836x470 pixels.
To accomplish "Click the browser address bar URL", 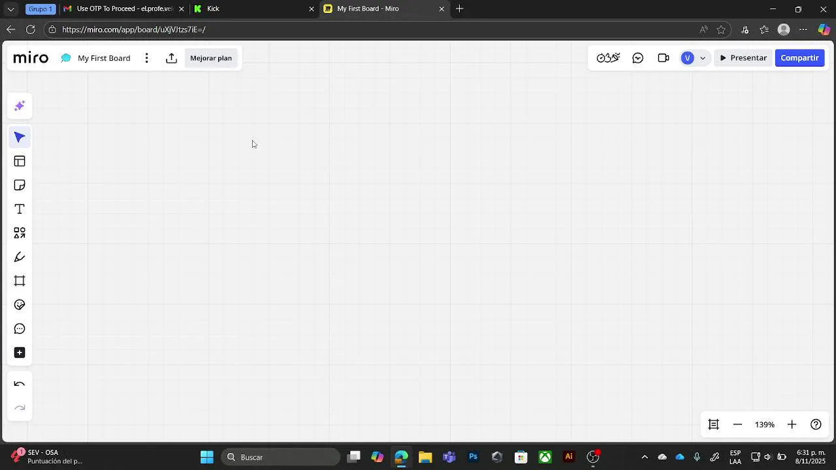I will point(134,29).
